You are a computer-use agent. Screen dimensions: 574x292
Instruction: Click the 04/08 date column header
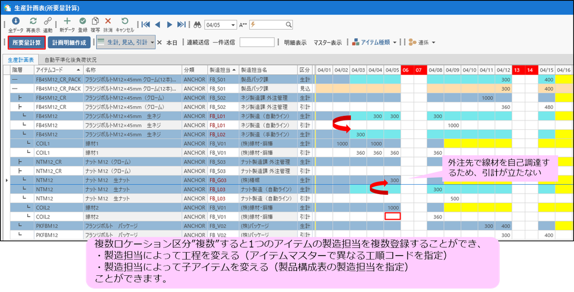[x=435, y=70]
